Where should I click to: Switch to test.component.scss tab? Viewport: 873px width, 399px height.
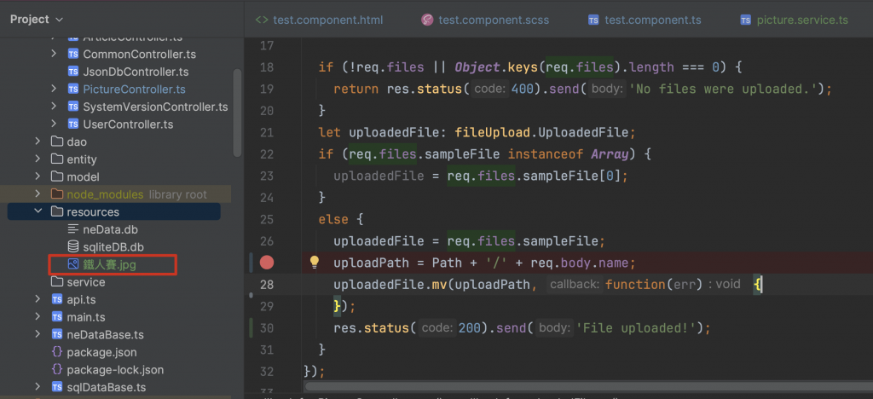click(x=485, y=20)
